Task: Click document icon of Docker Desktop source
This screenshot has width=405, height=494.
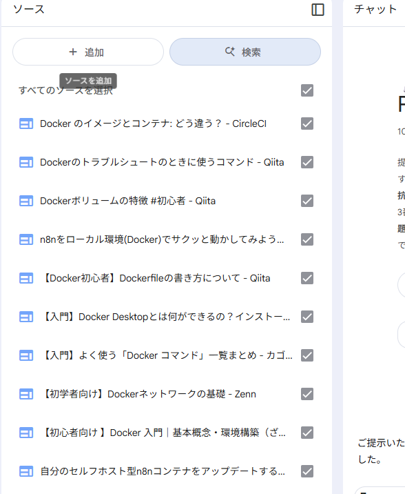Action: coord(26,317)
